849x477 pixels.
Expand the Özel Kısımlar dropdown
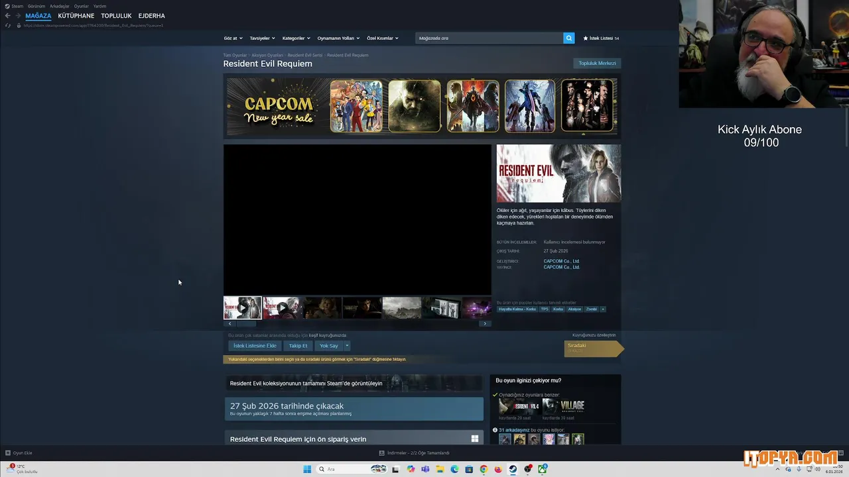383,38
